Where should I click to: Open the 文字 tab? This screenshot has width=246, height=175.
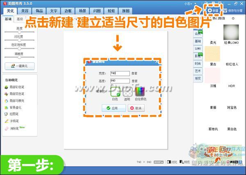tap(54, 11)
